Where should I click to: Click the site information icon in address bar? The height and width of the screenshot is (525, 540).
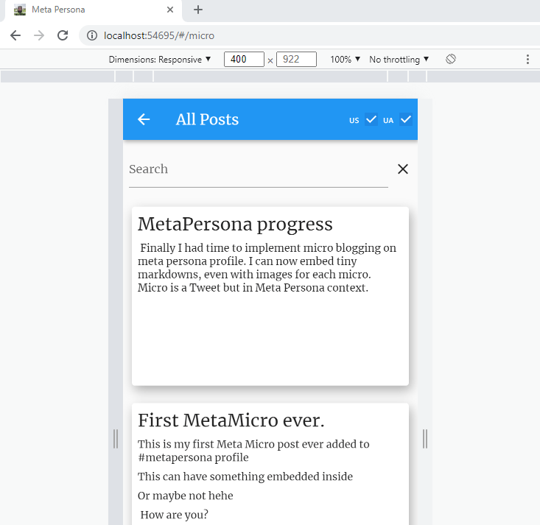pos(92,35)
